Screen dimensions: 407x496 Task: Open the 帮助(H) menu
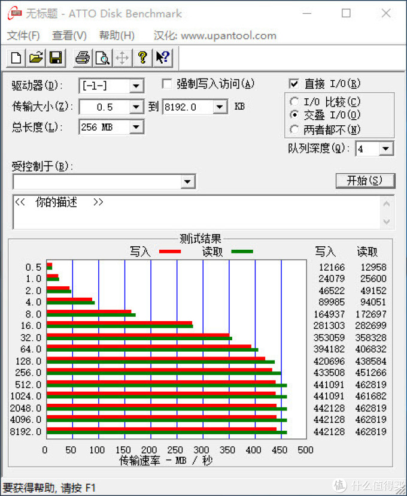[117, 35]
